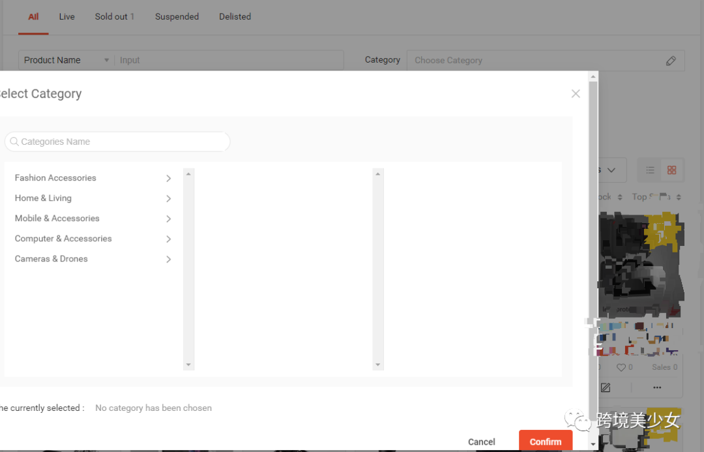This screenshot has height=452, width=704.
Task: Click third category column scroll up arrow
Action: [378, 174]
